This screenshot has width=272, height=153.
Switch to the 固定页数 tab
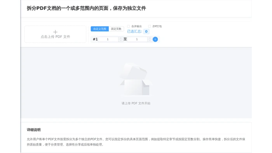(x=116, y=29)
